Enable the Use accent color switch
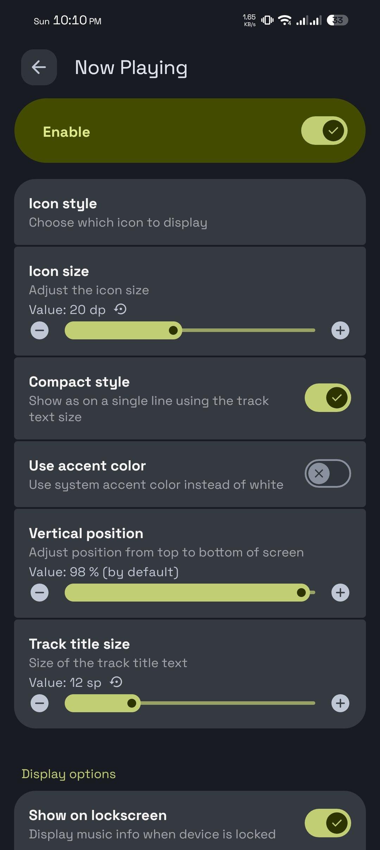The width and height of the screenshot is (380, 850). coord(328,473)
